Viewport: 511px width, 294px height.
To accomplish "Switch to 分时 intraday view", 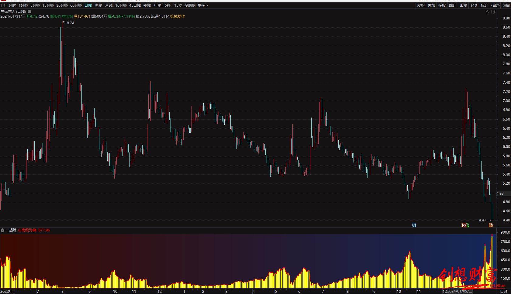I will point(12,5).
